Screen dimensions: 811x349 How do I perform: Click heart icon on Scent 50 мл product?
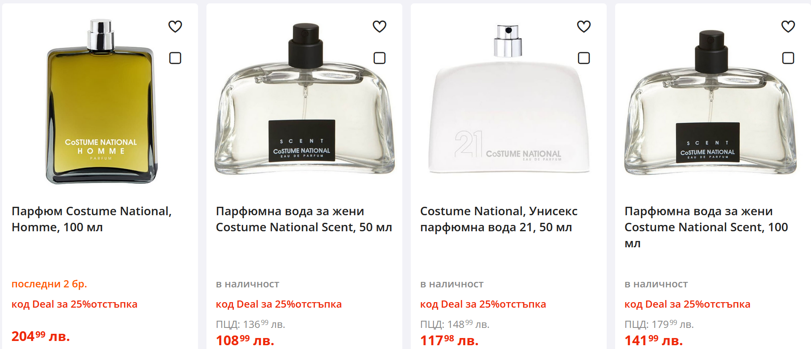pyautogui.click(x=380, y=27)
